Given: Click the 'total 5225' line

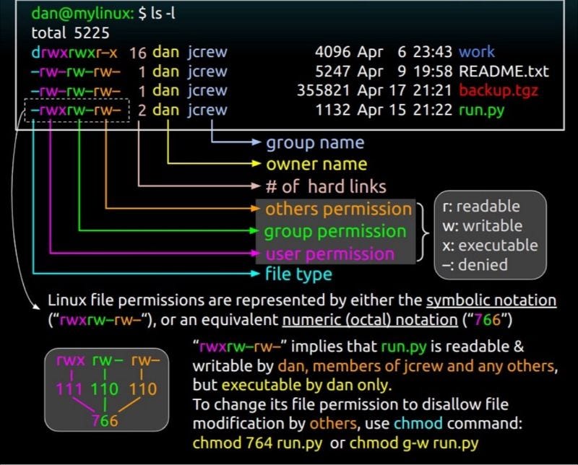Looking at the screenshot, I should (70, 32).
